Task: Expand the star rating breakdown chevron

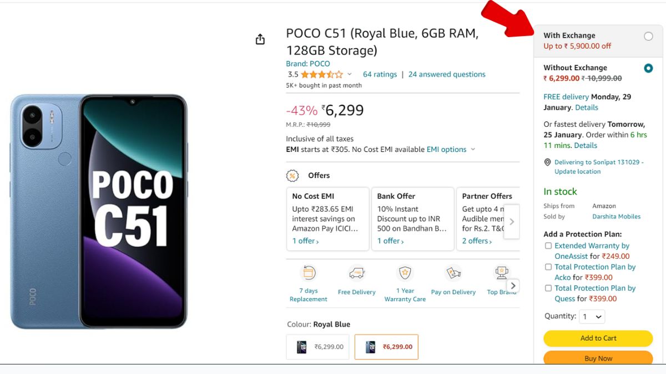Action: (x=350, y=75)
